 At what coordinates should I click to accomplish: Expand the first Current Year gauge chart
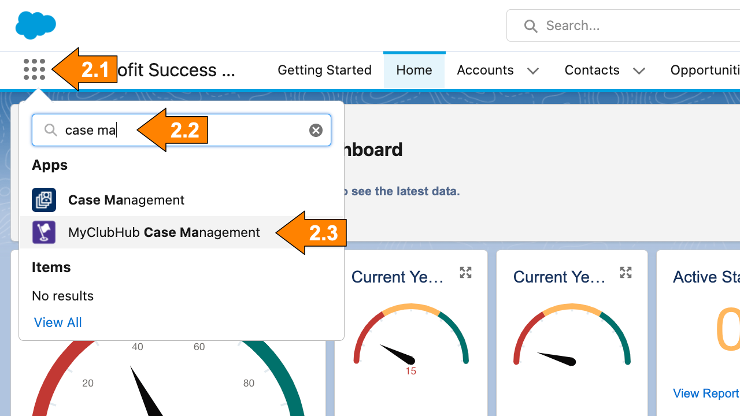coord(465,273)
